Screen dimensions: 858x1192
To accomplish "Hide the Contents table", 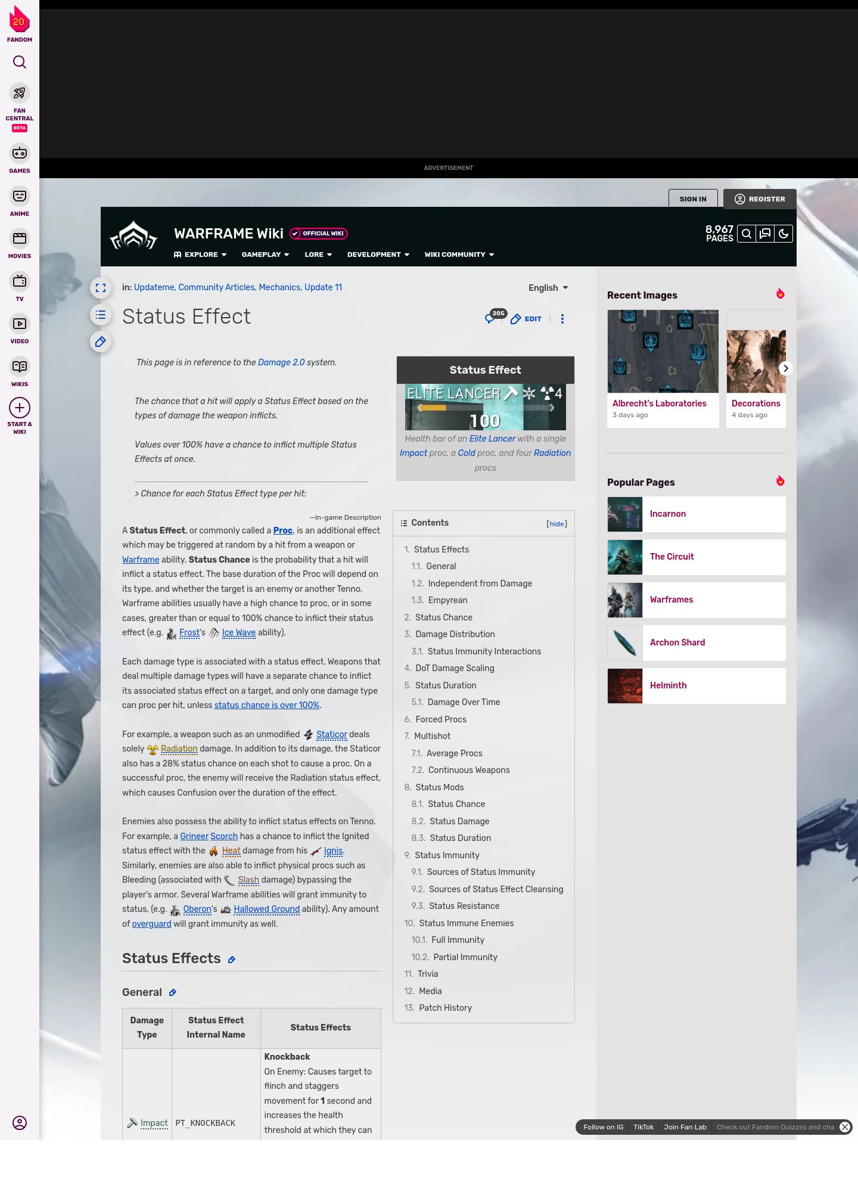I will tap(557, 524).
